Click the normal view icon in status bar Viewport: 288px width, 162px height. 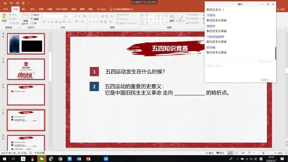coord(230,153)
